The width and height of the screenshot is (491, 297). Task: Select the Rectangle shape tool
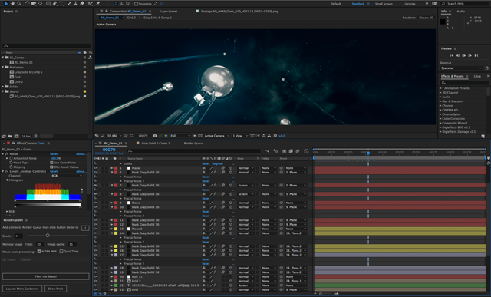(x=48, y=3)
